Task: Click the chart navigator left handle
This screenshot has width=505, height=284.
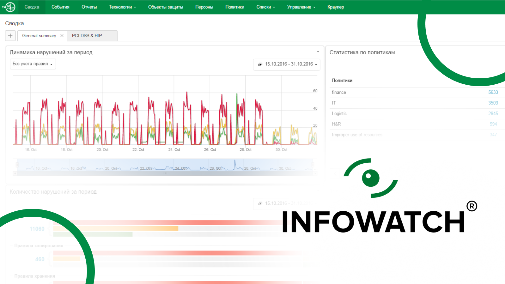Action: pyautogui.click(x=17, y=165)
